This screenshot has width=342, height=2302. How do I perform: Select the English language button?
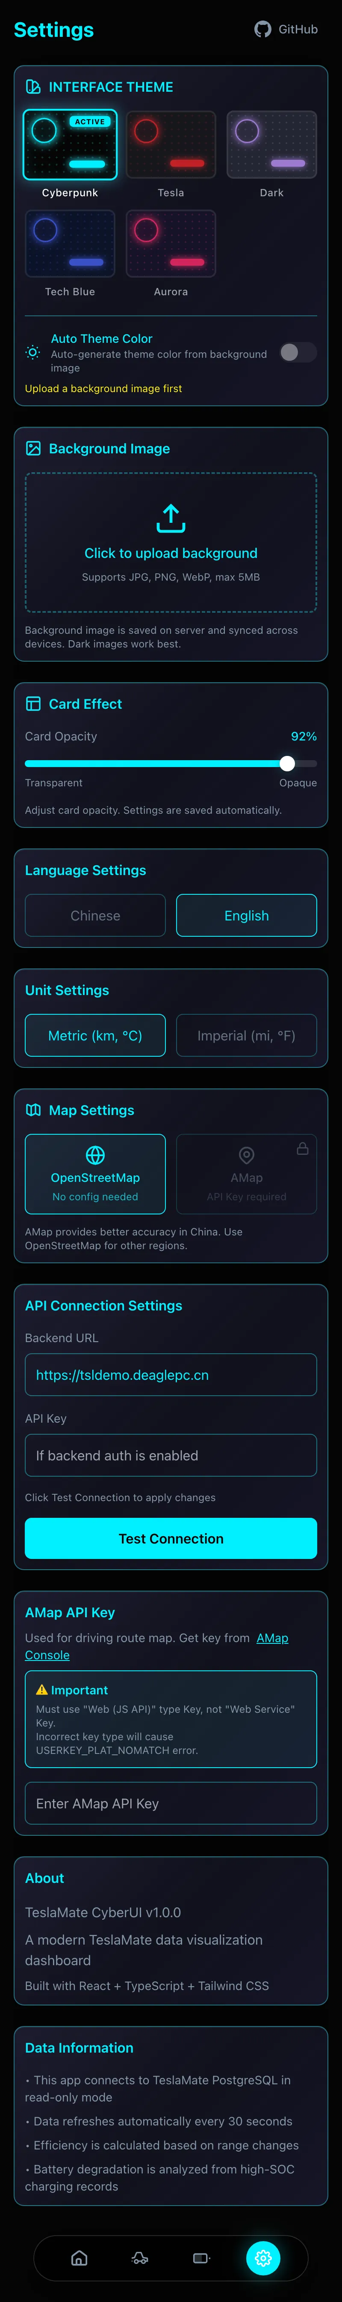[x=247, y=915]
